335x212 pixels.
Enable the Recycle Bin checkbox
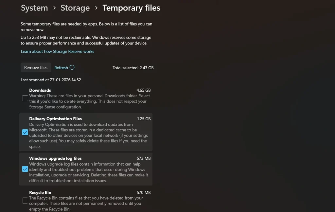[25, 200]
